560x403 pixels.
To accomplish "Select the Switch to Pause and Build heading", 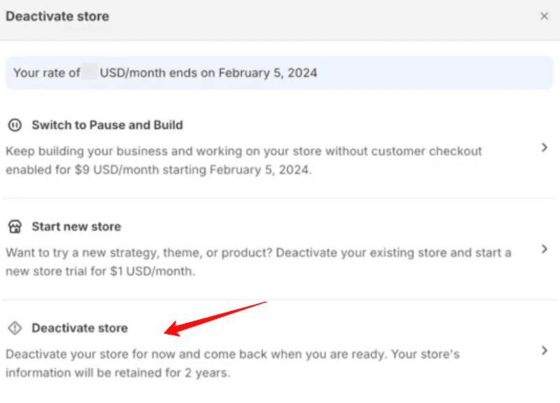I will point(107,125).
